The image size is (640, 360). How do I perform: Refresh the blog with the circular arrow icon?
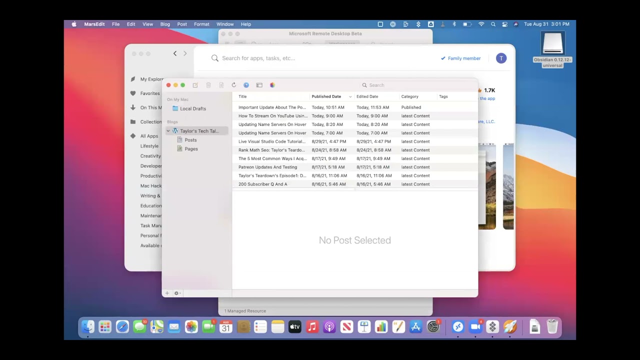click(233, 85)
